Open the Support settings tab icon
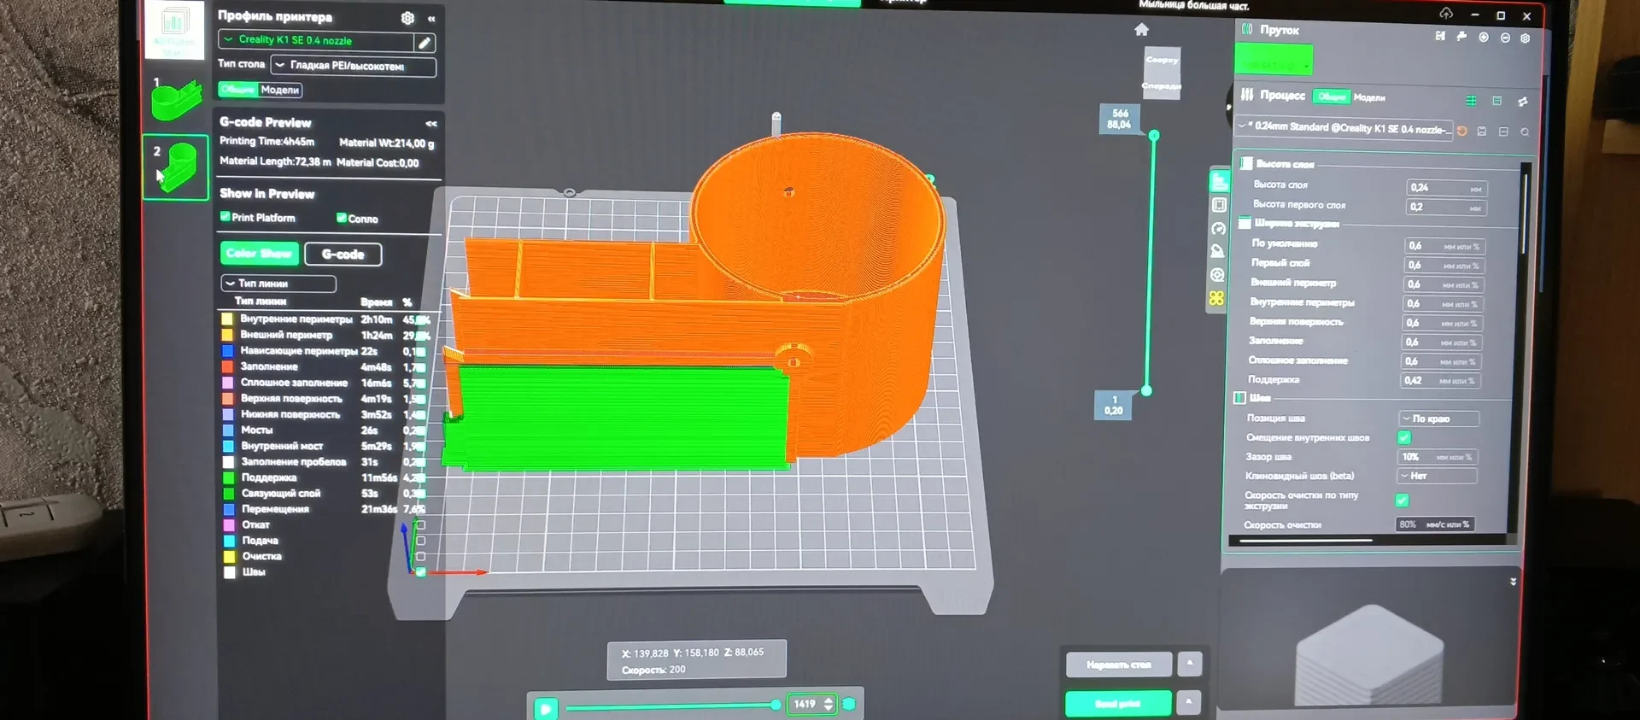1640x720 pixels. (1217, 251)
